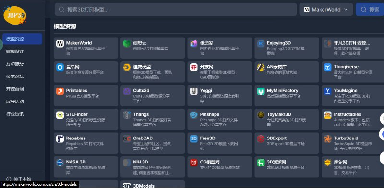Click the ToyMakr3D icon
The height and width of the screenshot is (188, 384).
click(261, 115)
